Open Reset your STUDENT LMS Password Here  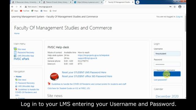[x=84, y=72]
